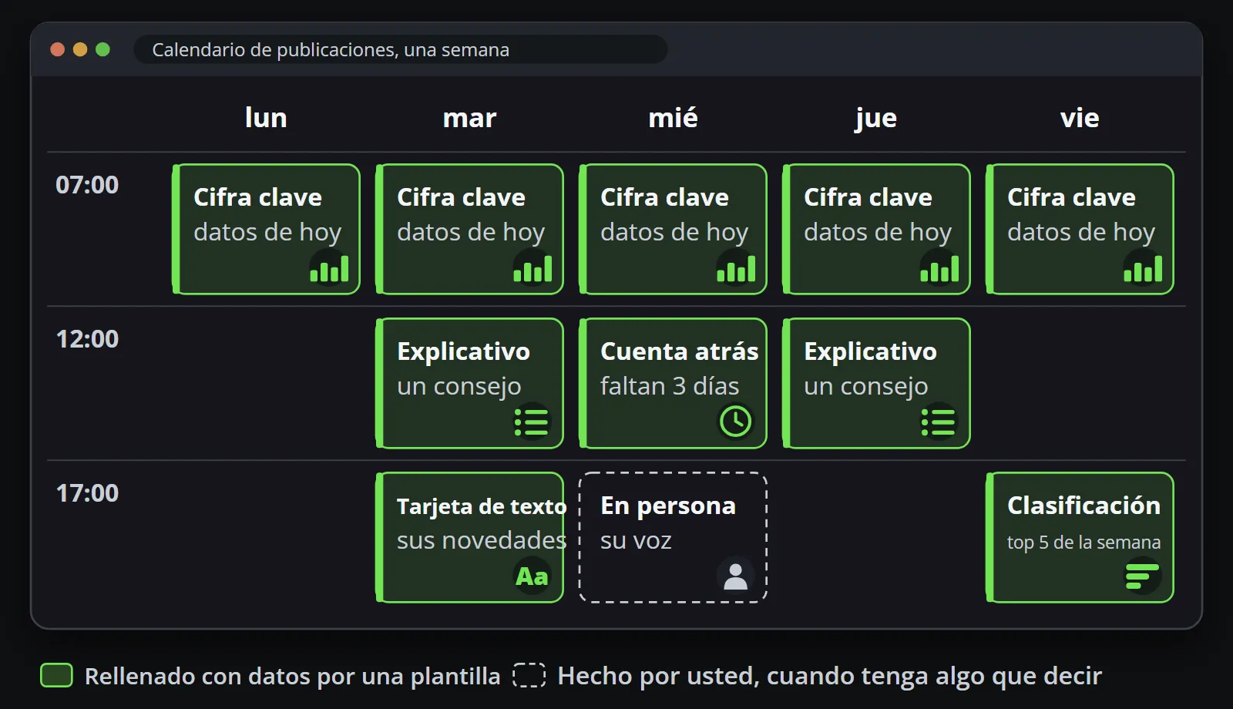Click 'un consejo' in Thursday's Explicativo card
This screenshot has width=1233, height=709.
(866, 387)
